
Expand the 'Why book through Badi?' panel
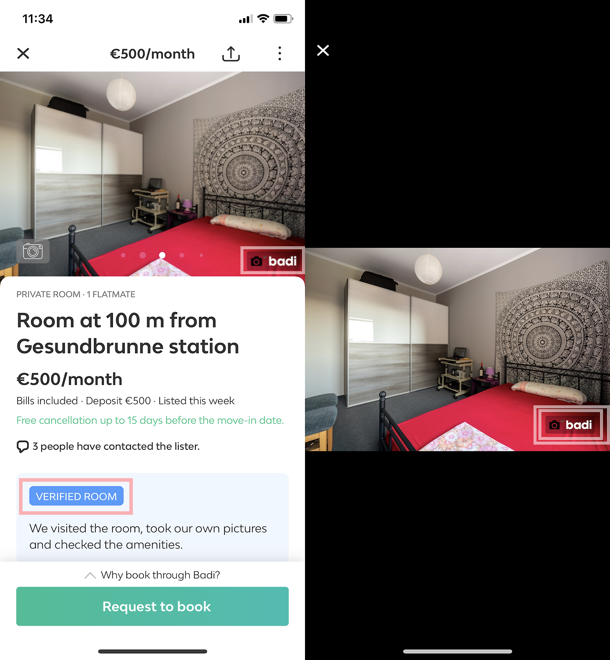[152, 575]
